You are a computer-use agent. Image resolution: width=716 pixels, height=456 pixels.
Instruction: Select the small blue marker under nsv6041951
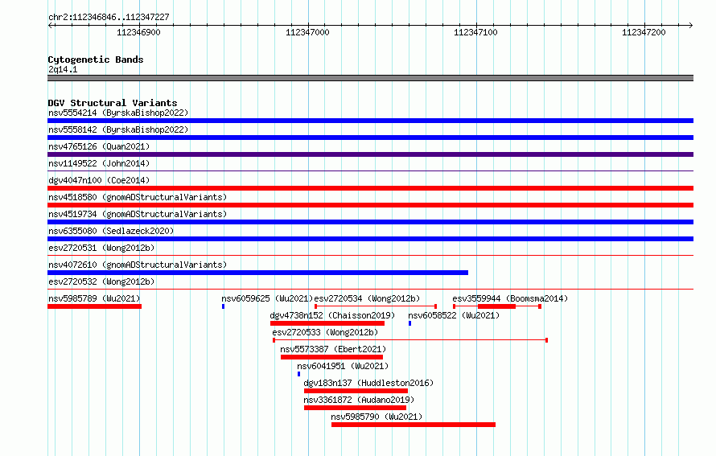[299, 374]
